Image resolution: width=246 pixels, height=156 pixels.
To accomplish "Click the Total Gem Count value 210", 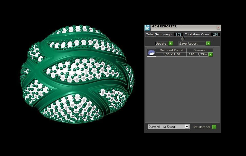I will [x=215, y=34].
